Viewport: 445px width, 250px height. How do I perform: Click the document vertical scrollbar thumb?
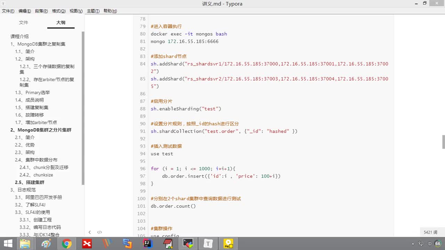coord(444,142)
